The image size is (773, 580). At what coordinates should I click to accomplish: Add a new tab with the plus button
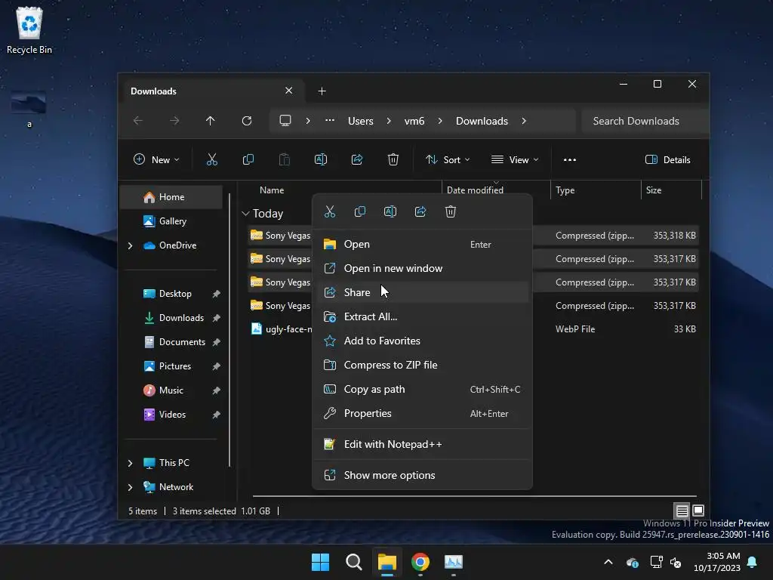coord(322,91)
